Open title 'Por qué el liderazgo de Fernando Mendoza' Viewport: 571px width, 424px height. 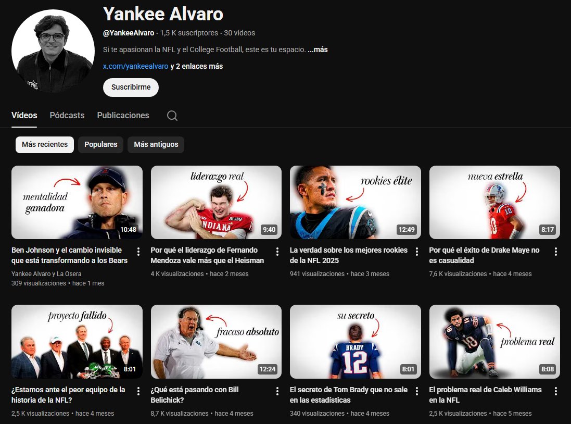[207, 255]
